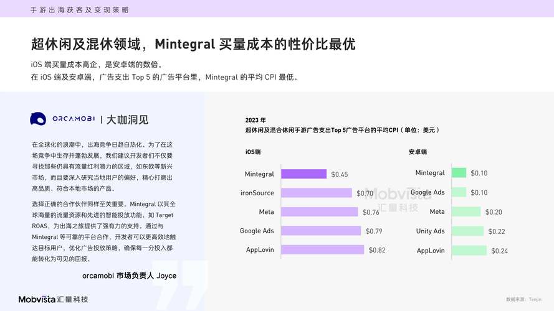Click the '数据来源: Tenjin' source note

click(x=523, y=299)
